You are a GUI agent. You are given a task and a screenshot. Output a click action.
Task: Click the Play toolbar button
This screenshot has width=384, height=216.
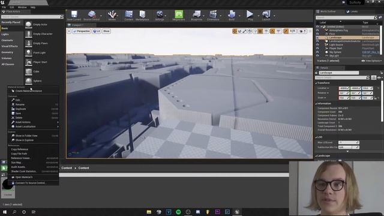point(250,14)
